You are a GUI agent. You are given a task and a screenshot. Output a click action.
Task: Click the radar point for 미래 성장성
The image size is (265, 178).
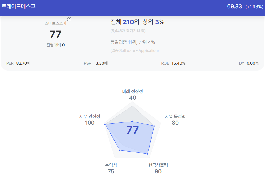pos(132,121)
